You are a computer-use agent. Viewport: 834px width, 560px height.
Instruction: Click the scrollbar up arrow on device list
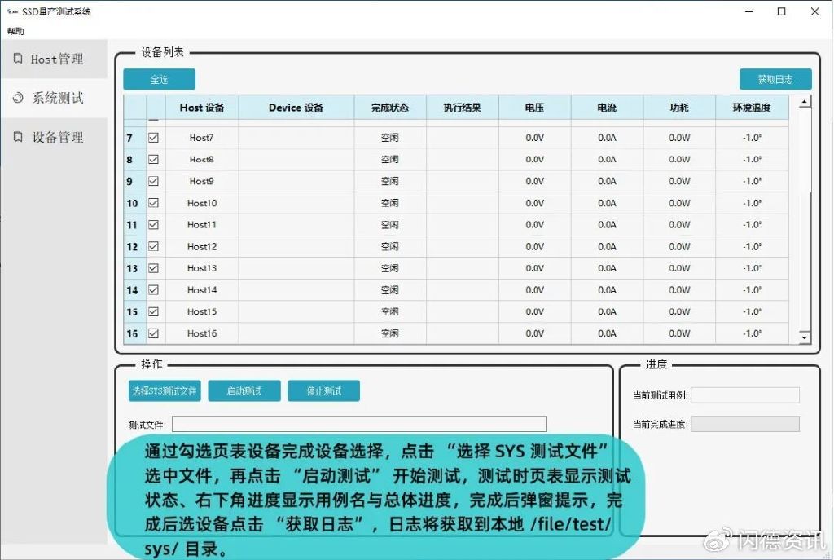[805, 101]
